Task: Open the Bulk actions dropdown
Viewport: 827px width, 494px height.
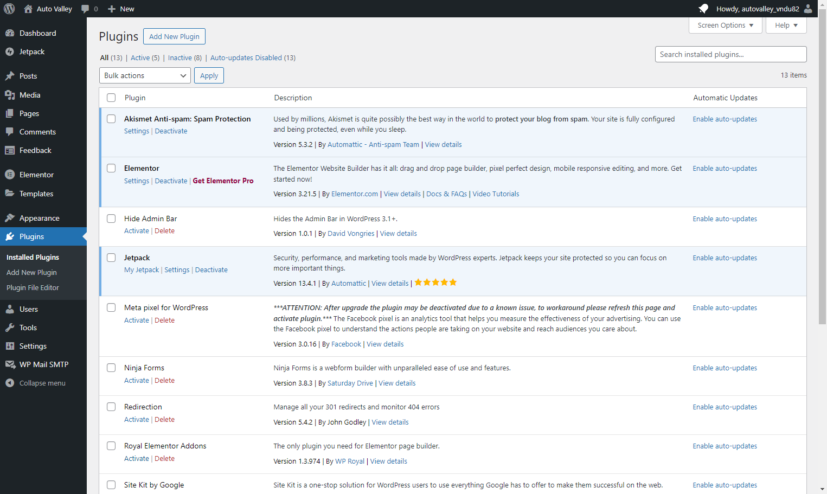Action: click(x=145, y=75)
